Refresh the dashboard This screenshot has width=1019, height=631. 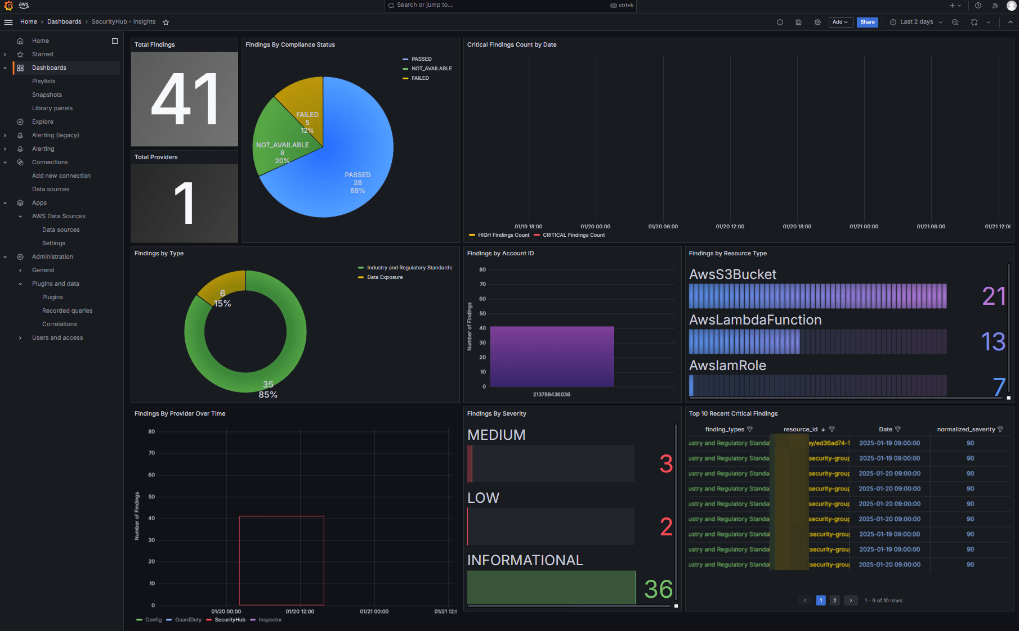(x=974, y=22)
